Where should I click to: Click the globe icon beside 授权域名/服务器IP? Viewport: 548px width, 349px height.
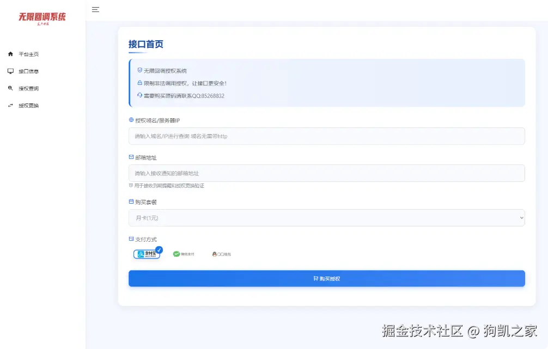tap(130, 120)
